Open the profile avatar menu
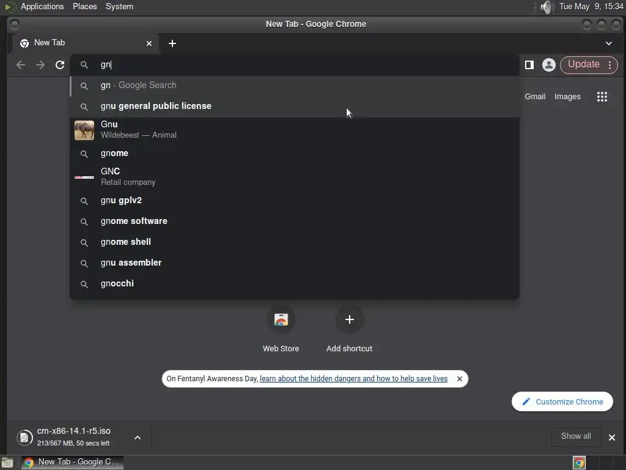The height and width of the screenshot is (470, 626). [548, 65]
